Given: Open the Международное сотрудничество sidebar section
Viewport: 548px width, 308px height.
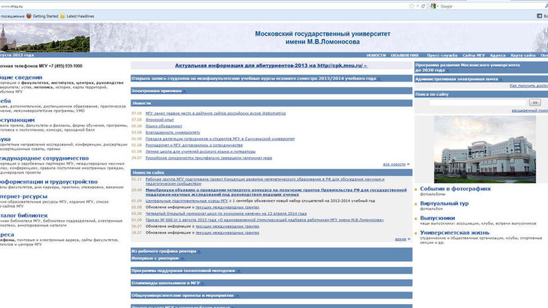Looking at the screenshot, I should point(44,158).
